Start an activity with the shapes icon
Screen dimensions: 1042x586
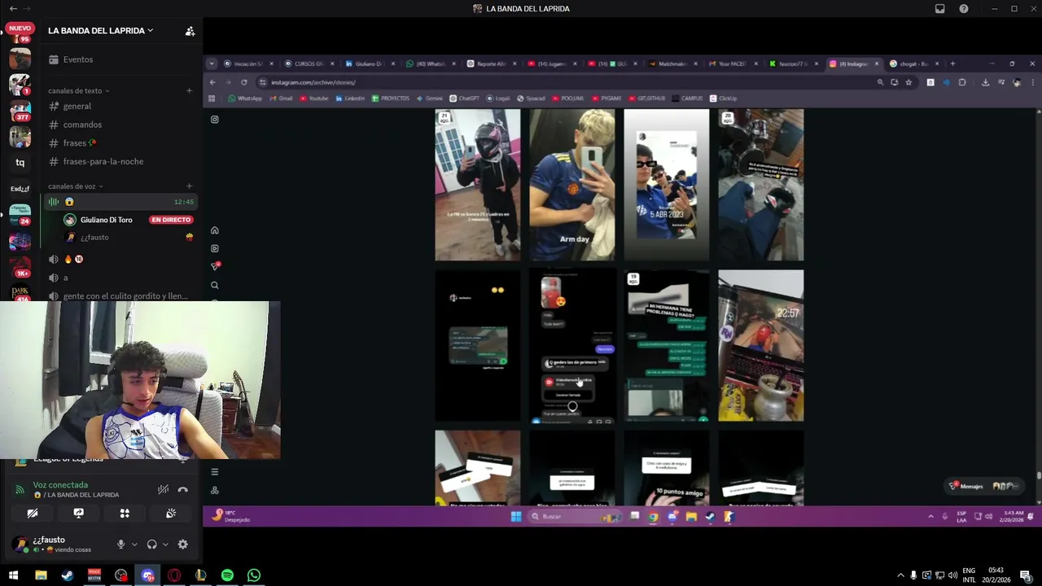tap(125, 514)
